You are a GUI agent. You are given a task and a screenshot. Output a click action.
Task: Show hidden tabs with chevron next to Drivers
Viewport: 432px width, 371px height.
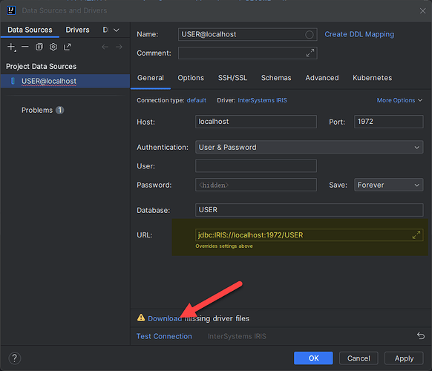pos(117,30)
